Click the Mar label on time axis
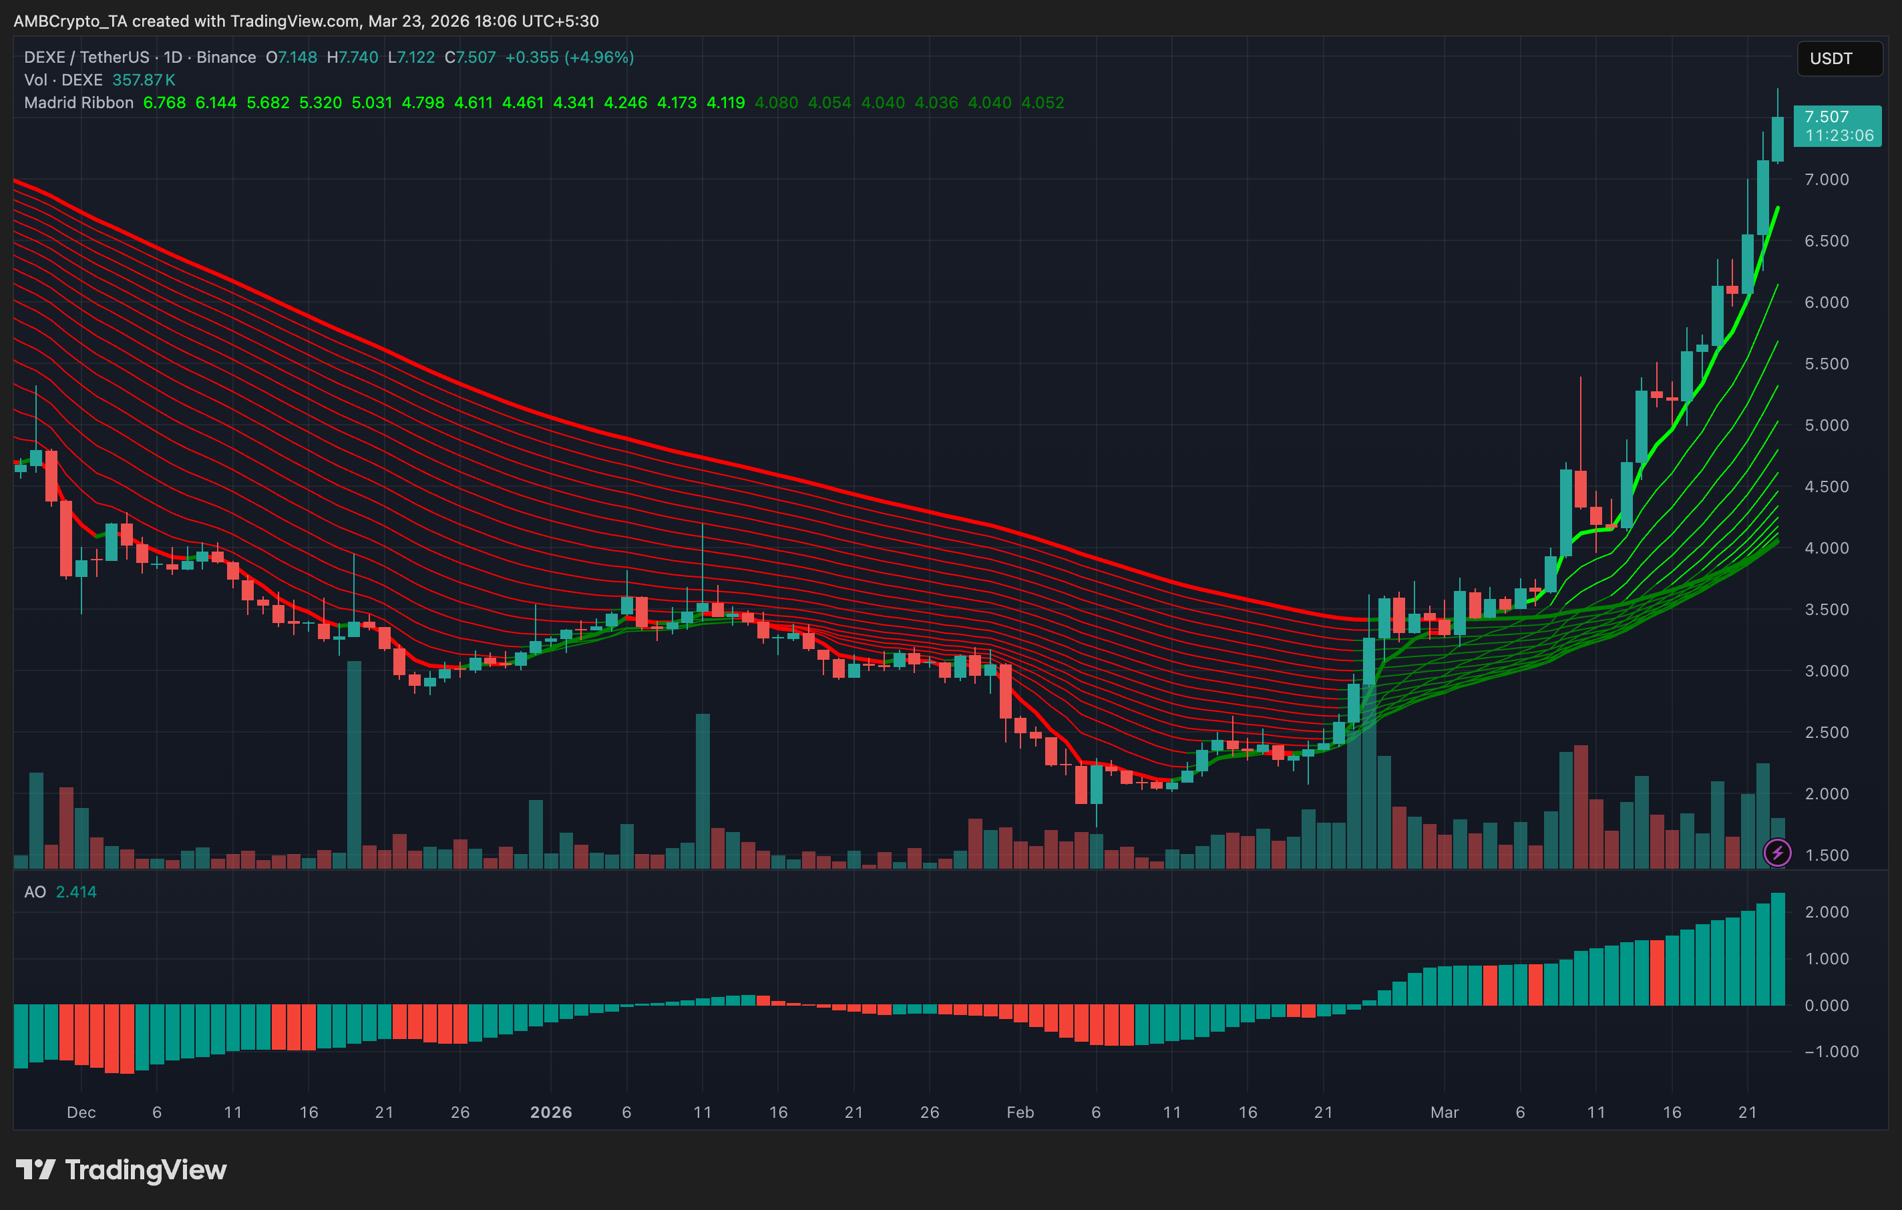 (1444, 1112)
